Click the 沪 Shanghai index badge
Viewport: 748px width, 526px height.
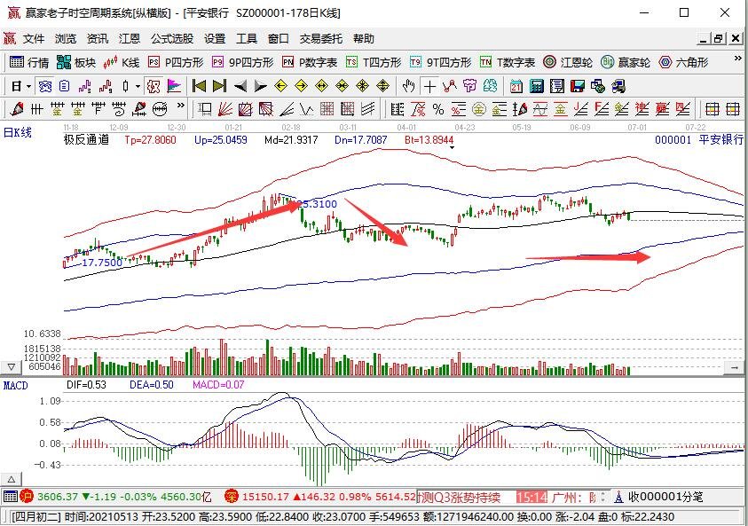(27, 497)
